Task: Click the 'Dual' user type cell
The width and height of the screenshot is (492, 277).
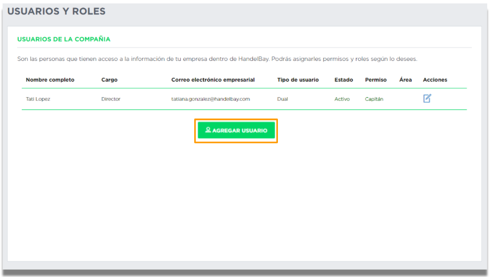Action: tap(283, 99)
